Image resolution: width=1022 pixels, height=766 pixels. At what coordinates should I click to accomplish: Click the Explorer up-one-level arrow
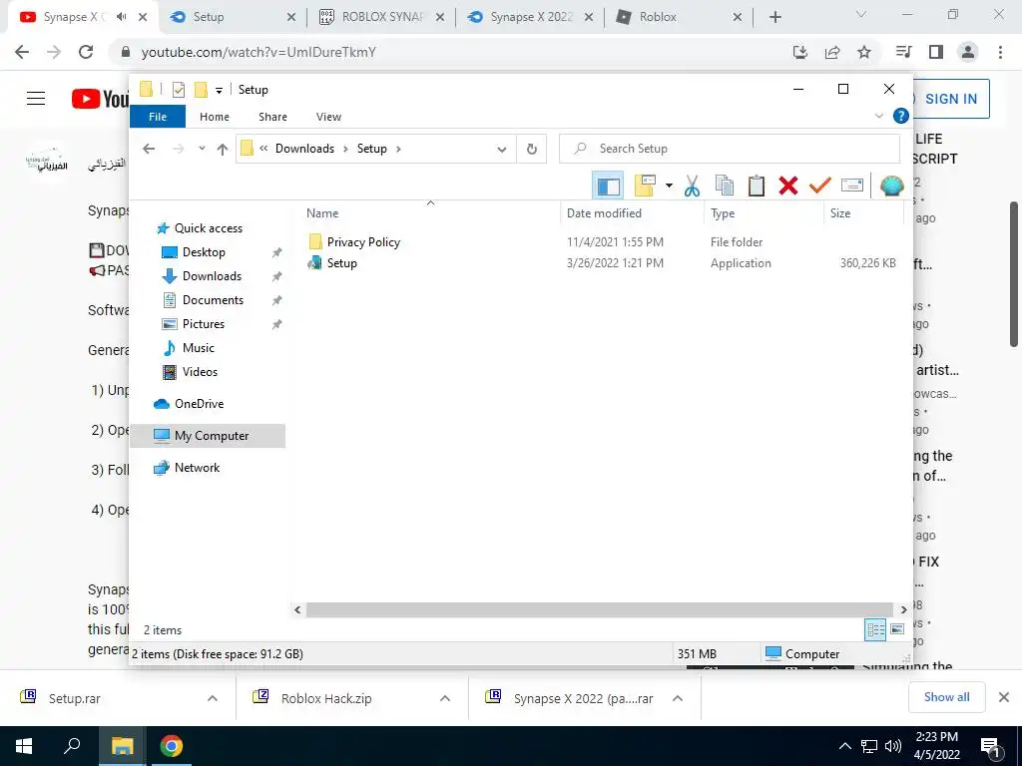223,150
